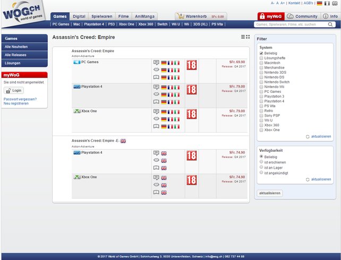This screenshot has width=341, height=260.
Task: Select French language flag in header
Action: pos(327,3)
